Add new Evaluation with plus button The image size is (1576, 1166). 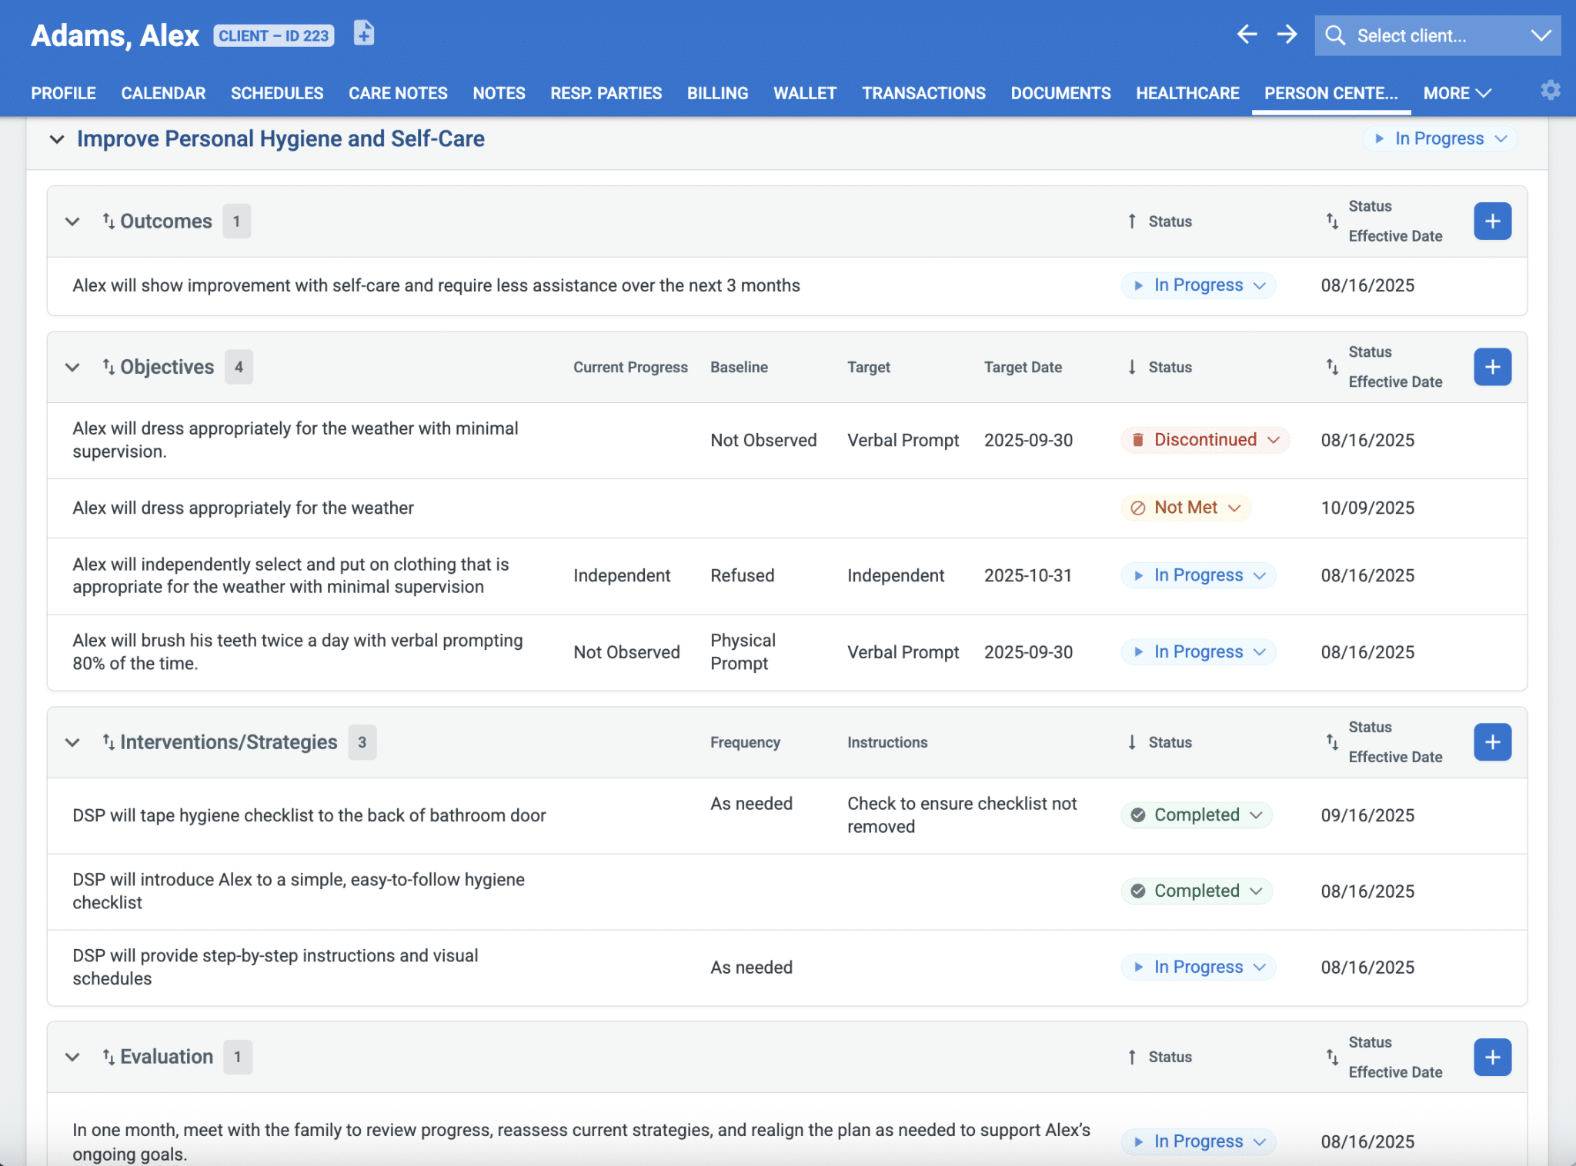click(x=1492, y=1057)
